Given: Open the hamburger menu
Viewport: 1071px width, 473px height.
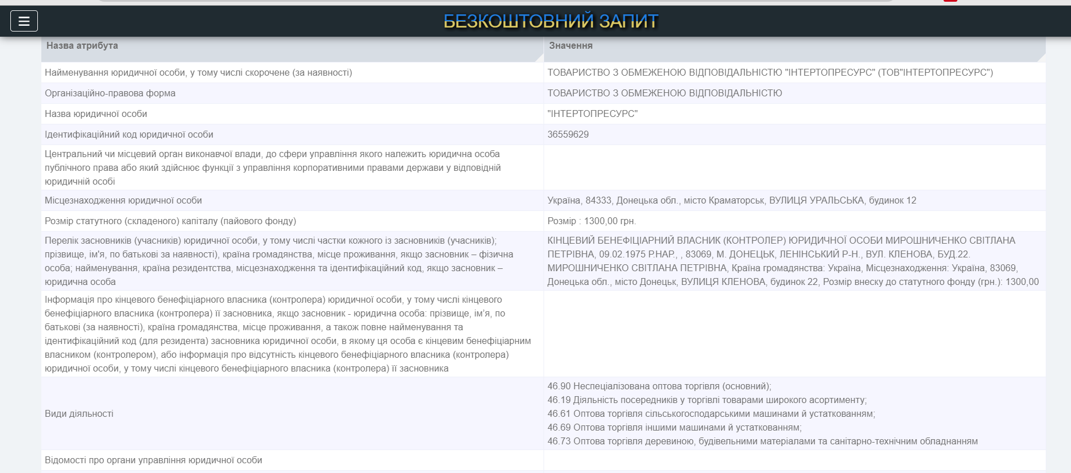Looking at the screenshot, I should pos(24,21).
